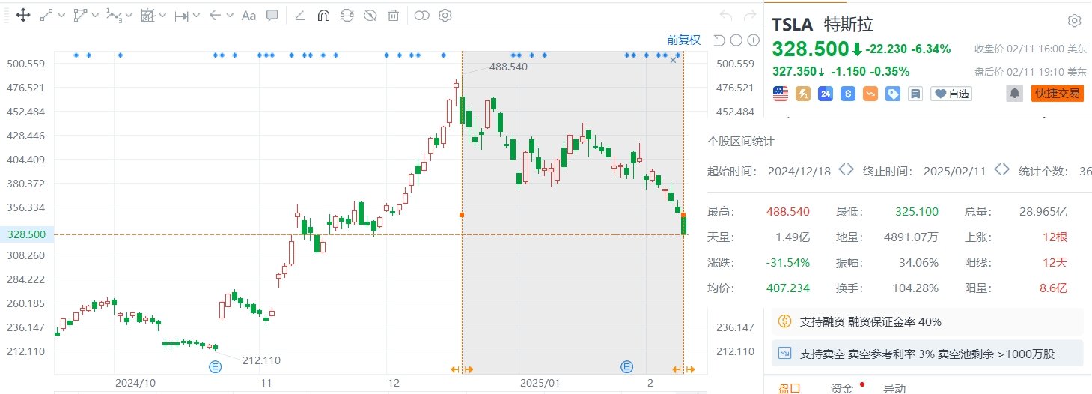The height and width of the screenshot is (394, 1092).
Task: Zoom in chart with plus icon
Action: pyautogui.click(x=754, y=40)
